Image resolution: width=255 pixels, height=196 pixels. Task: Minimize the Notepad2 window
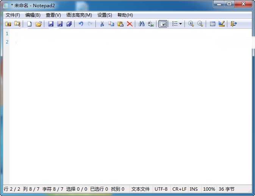pyautogui.click(x=219, y=4)
